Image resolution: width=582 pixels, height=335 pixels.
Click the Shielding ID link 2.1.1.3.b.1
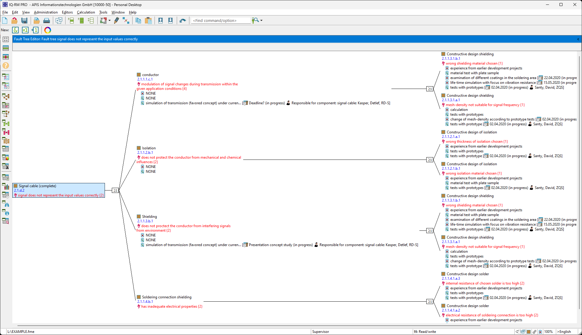point(145,221)
